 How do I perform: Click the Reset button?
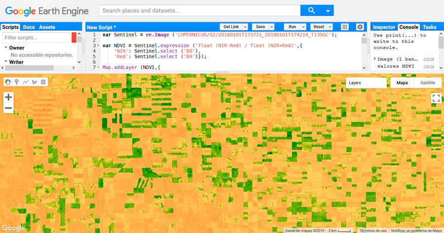pyautogui.click(x=319, y=27)
